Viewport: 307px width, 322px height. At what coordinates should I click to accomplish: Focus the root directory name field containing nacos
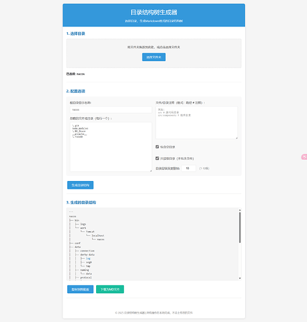pyautogui.click(x=111, y=109)
